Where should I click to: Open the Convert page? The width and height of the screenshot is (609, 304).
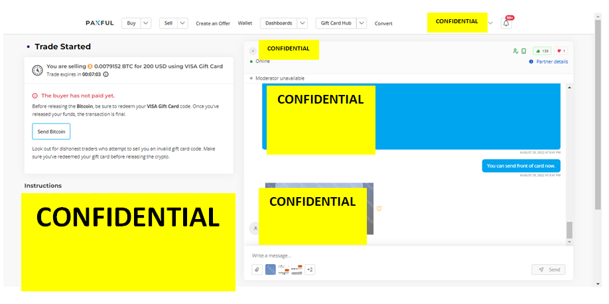[383, 24]
